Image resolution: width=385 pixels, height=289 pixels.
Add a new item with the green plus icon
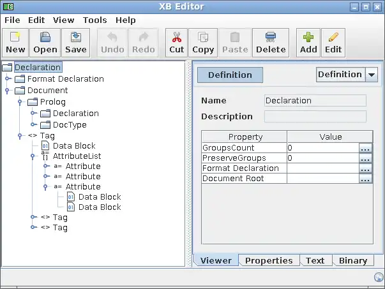[x=308, y=42]
